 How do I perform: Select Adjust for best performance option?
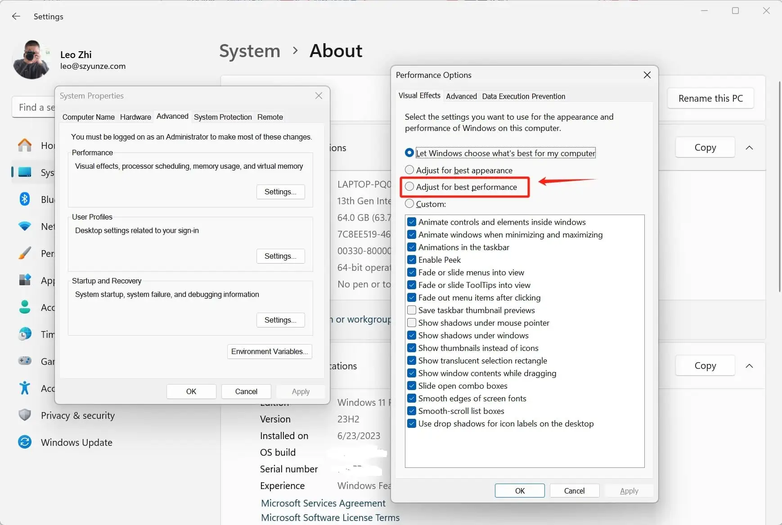(x=409, y=187)
